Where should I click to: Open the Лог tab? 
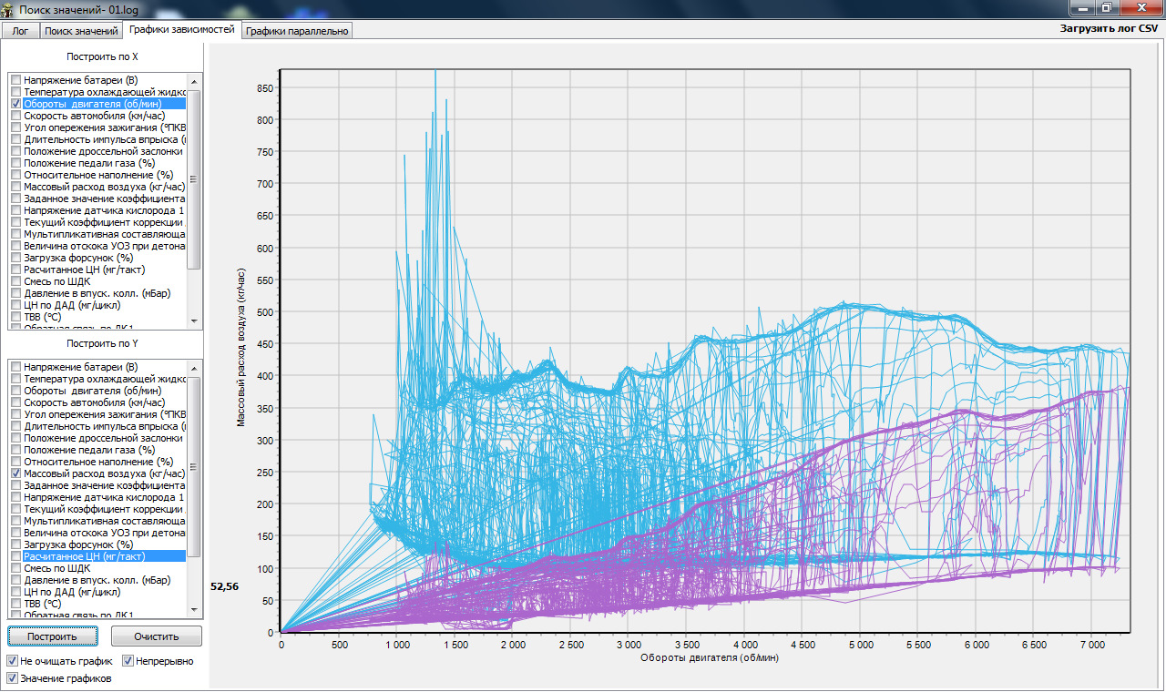coord(21,31)
